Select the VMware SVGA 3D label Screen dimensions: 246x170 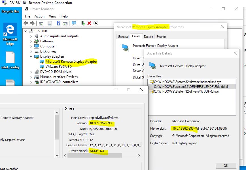(58, 67)
